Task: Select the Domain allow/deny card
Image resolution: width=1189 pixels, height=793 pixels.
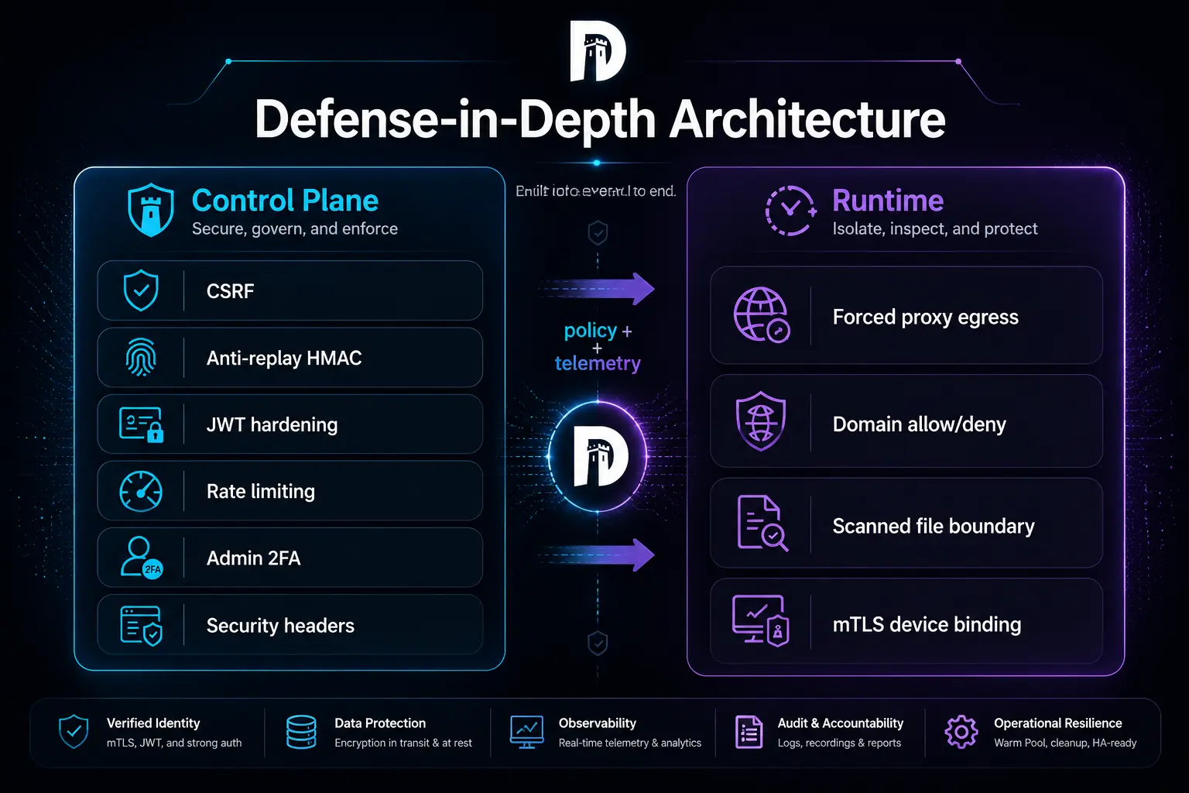Action: click(906, 421)
